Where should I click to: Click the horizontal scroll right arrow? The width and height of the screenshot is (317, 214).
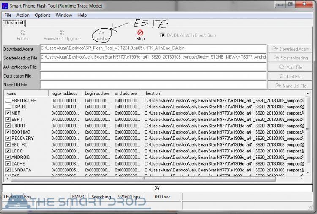[x=301, y=179]
